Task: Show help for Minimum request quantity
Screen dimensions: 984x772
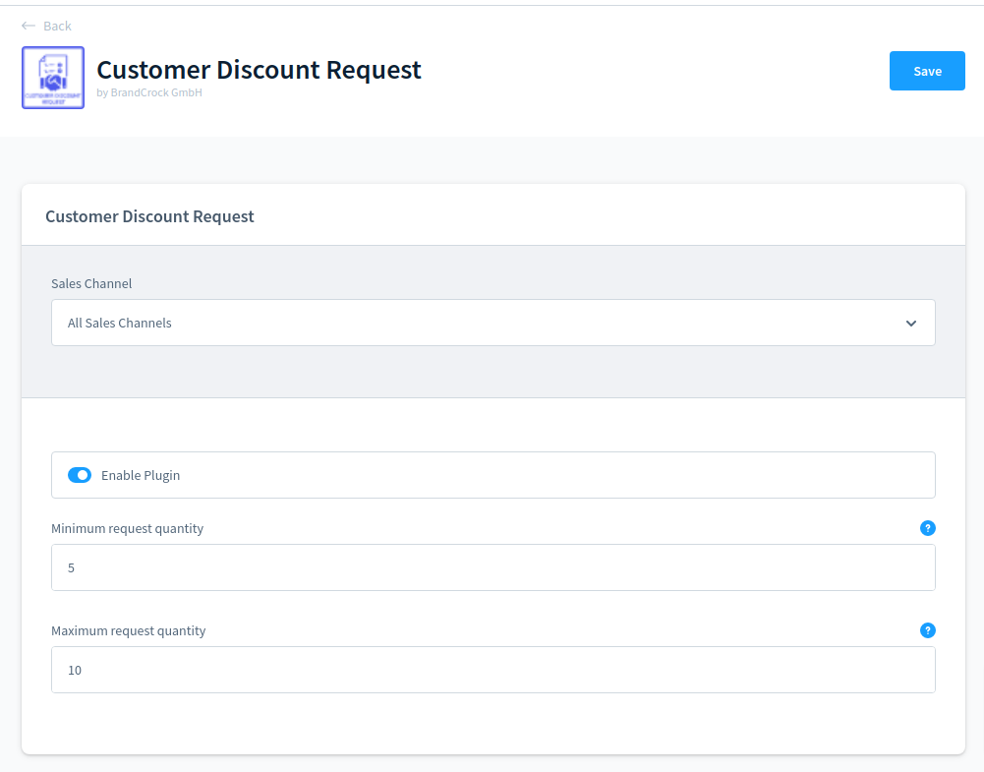Action: coord(928,528)
